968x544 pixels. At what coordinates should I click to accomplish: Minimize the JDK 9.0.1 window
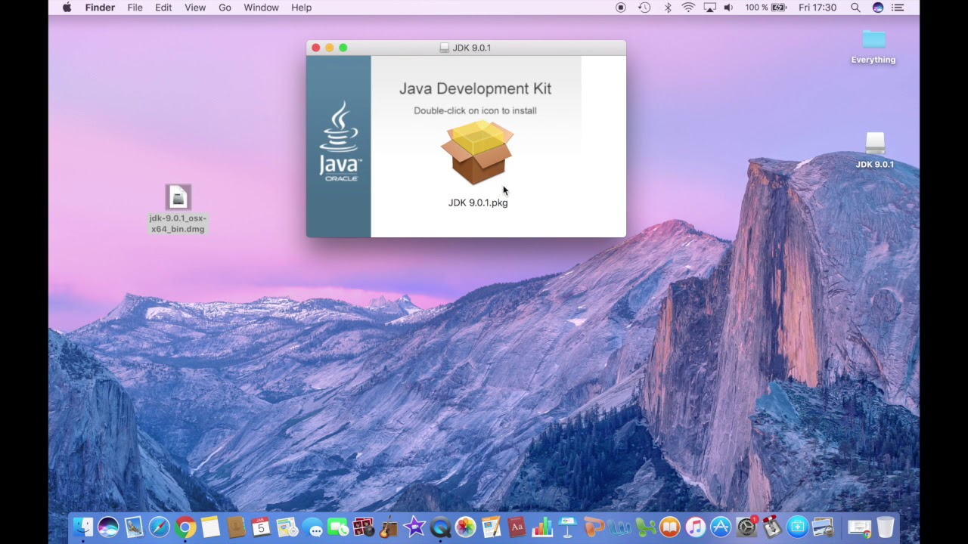(330, 48)
